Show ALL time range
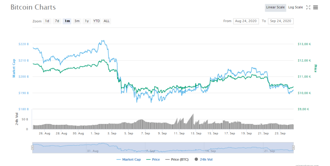Screen dimensions: 330x166 click(x=106, y=21)
